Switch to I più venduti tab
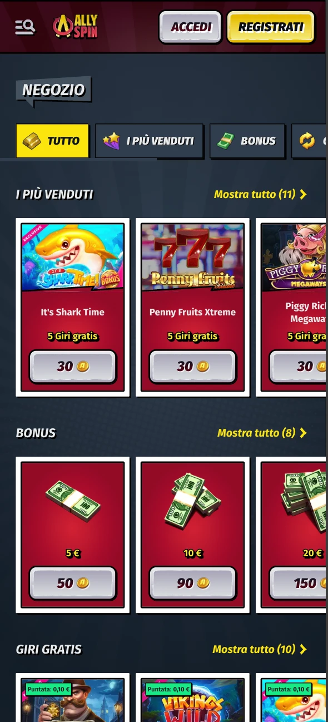 click(x=149, y=141)
